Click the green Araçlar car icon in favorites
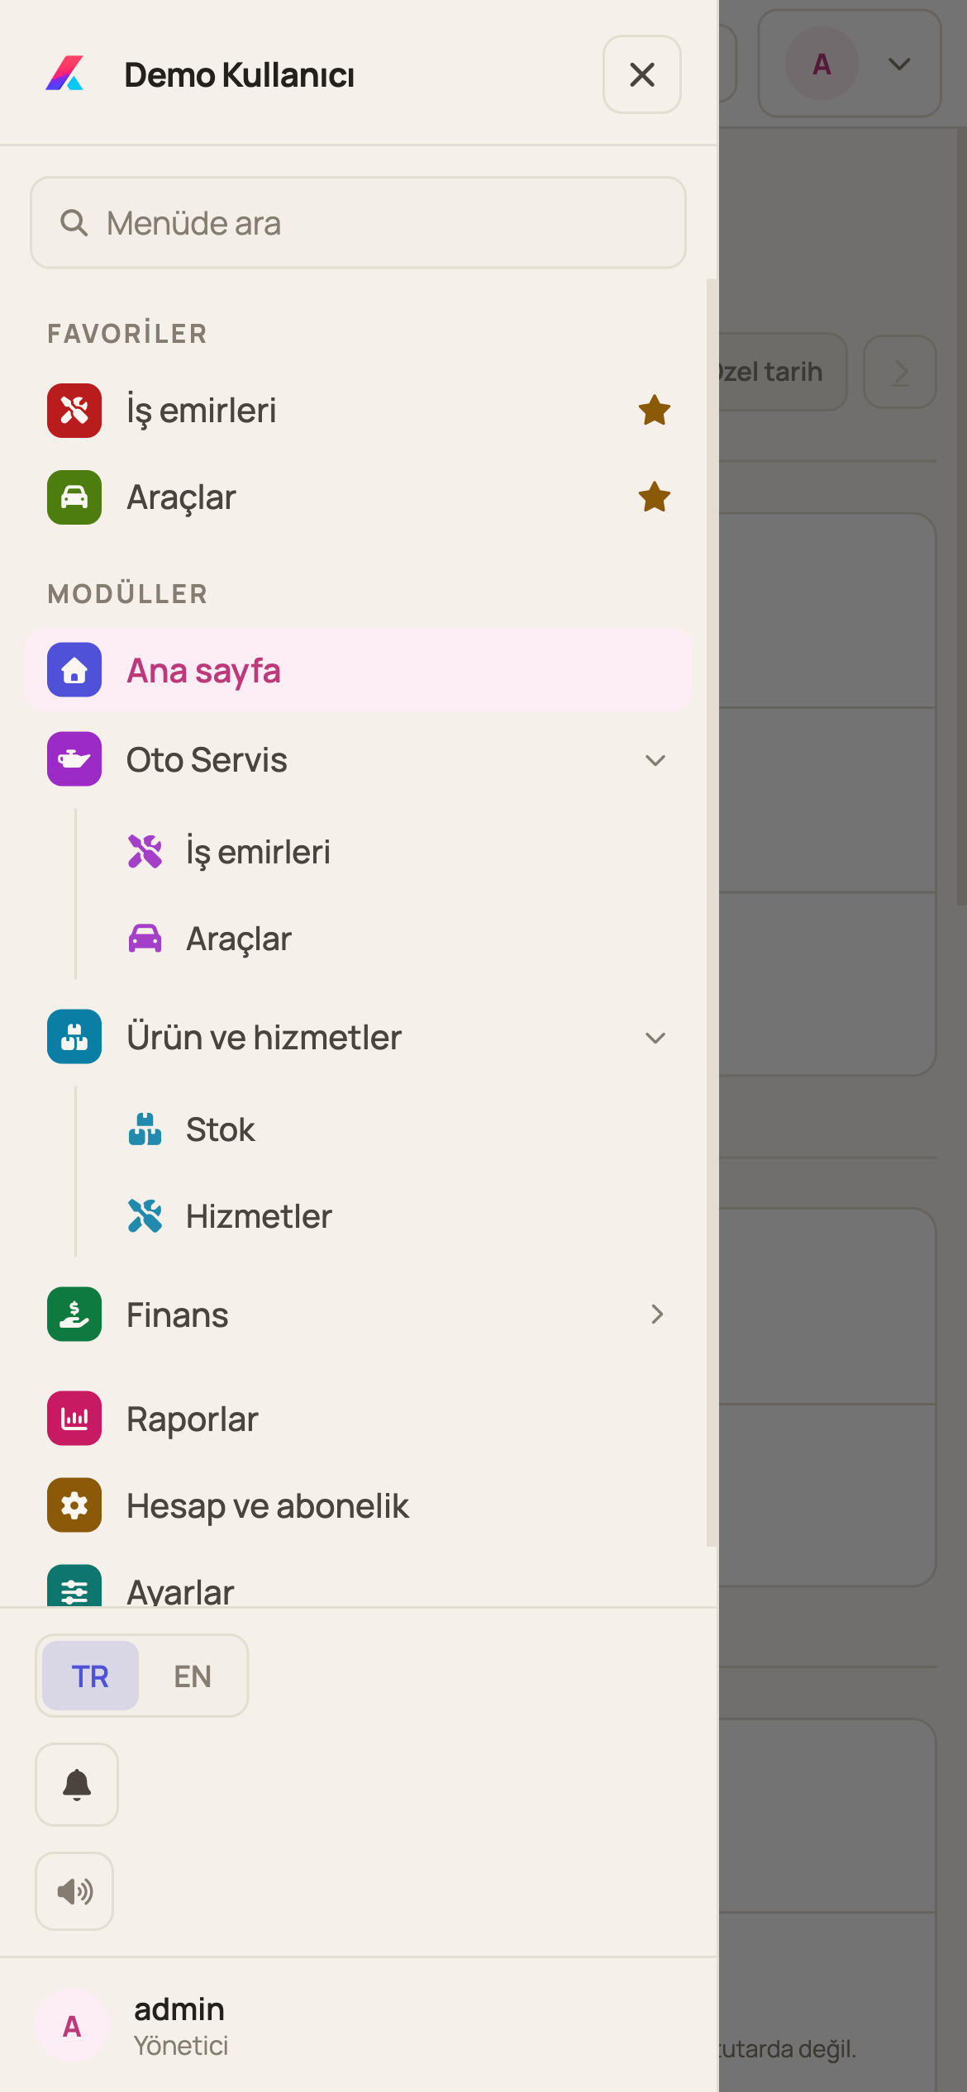The width and height of the screenshot is (967, 2092). pos(74,497)
